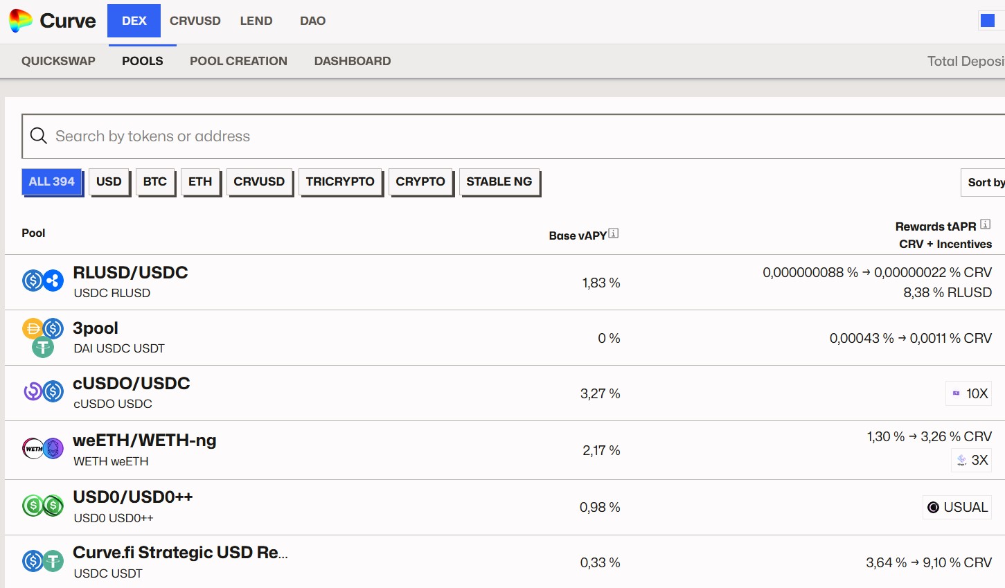Click the weETH/WETH-ng token icons
The width and height of the screenshot is (1005, 588).
[x=43, y=449]
